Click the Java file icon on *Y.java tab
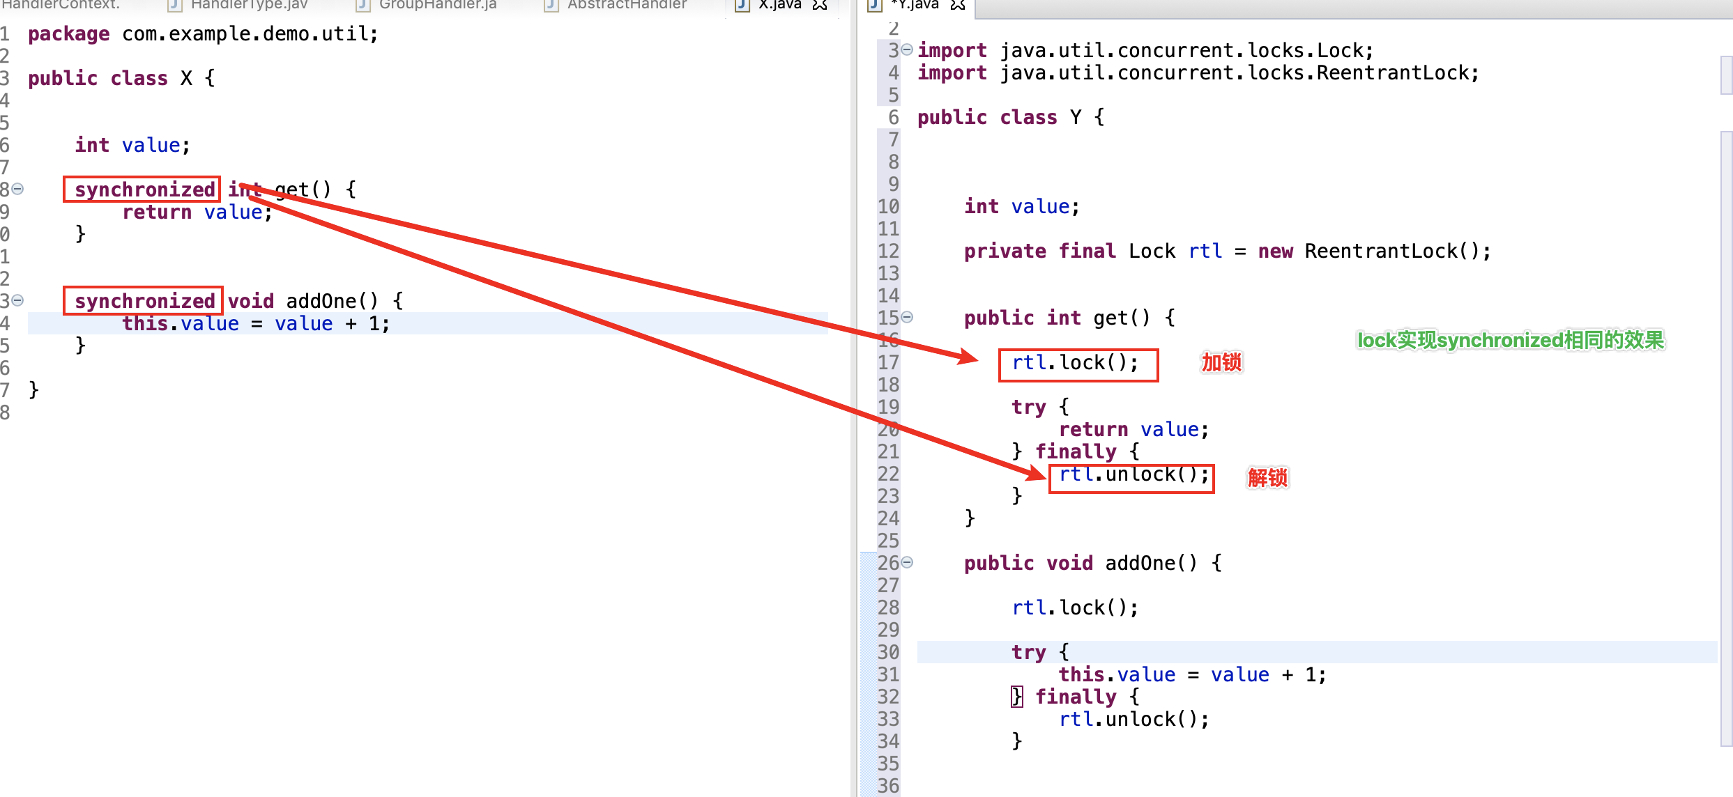Viewport: 1733px width, 797px height. (x=875, y=6)
